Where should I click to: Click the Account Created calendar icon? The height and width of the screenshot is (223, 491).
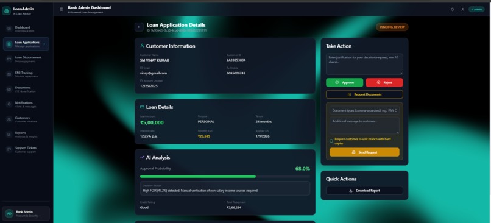(x=141, y=81)
